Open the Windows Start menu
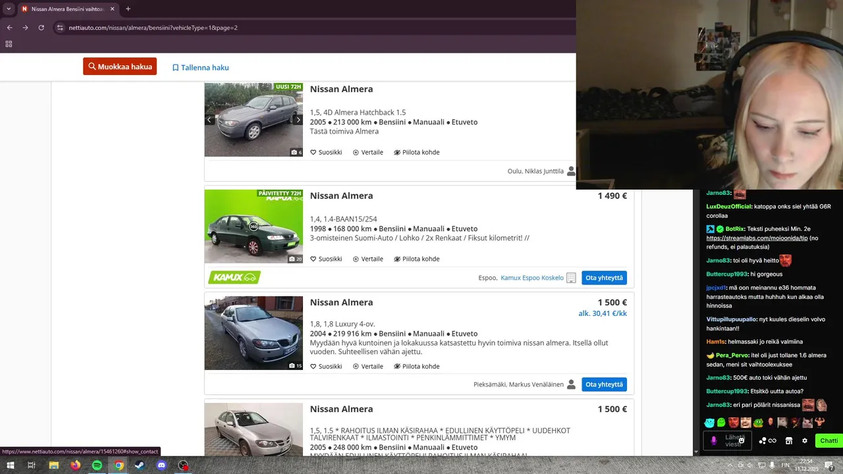843x474 pixels. pos(11,465)
